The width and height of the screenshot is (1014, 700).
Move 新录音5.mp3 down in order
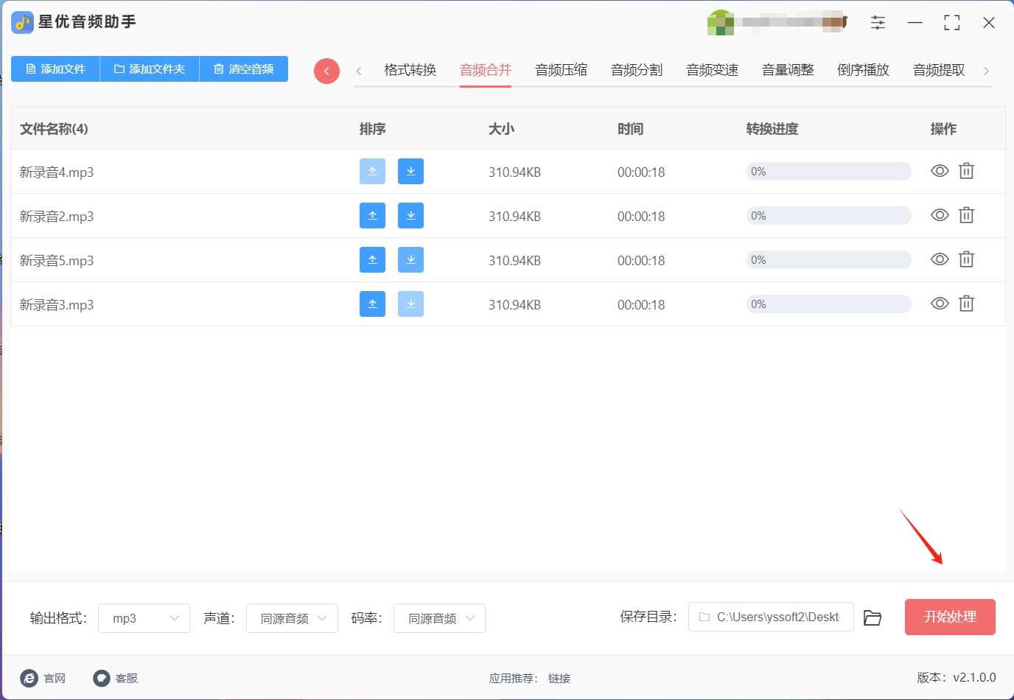pos(410,259)
